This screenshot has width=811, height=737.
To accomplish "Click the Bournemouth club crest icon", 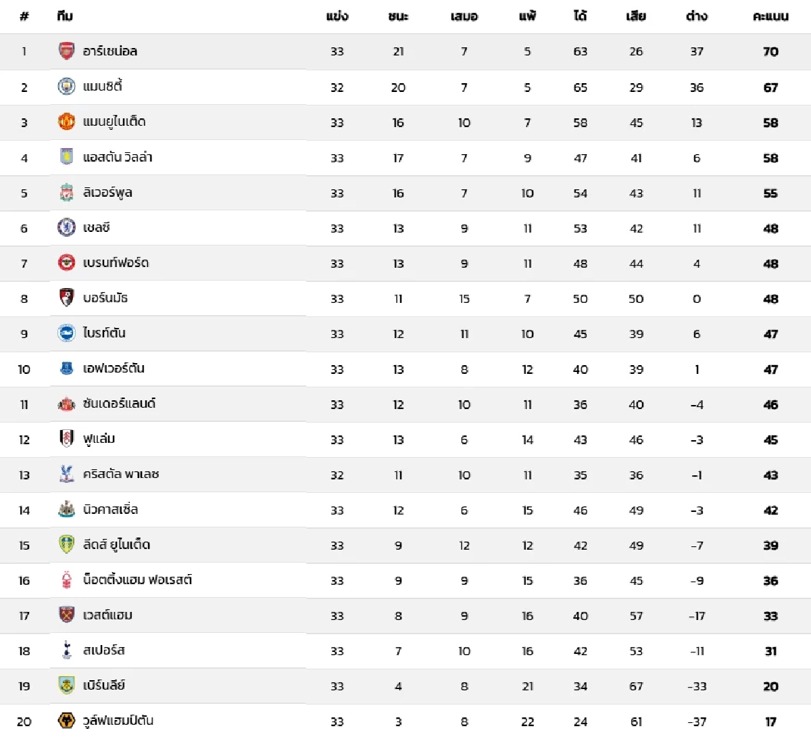I will (x=66, y=298).
